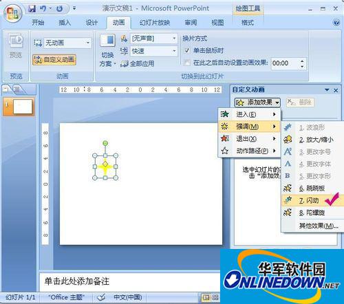
Task: Switch to the 插入 ribbon tab
Action: 65,23
